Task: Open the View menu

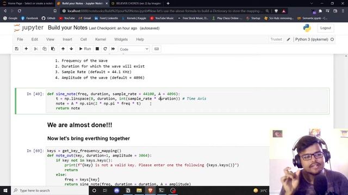Action: [x=50, y=40]
